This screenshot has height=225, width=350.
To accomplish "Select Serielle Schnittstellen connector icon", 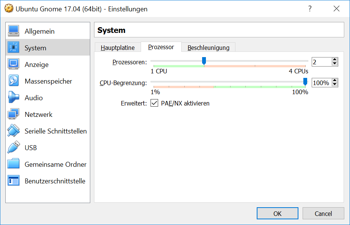I will pyautogui.click(x=13, y=130).
